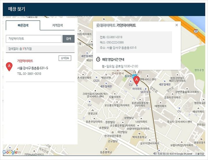Click the 가양하이마트 store name in results

25,61
